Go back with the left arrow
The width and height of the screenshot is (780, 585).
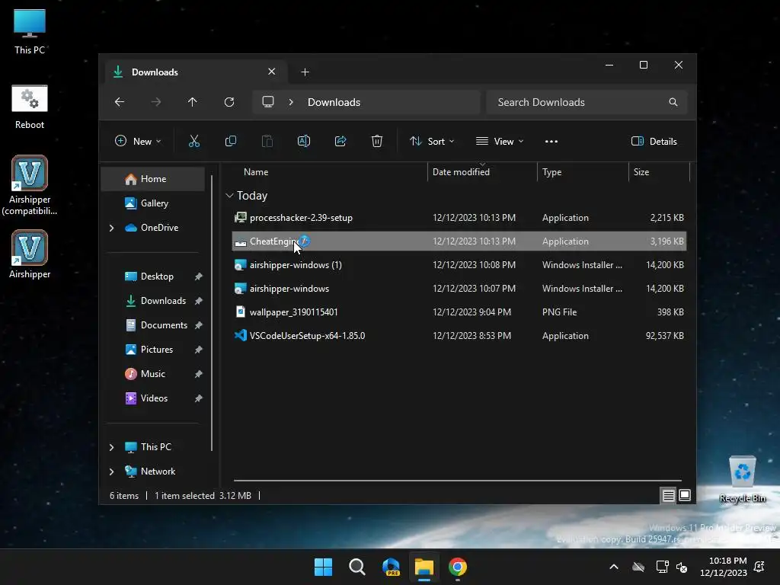point(120,102)
